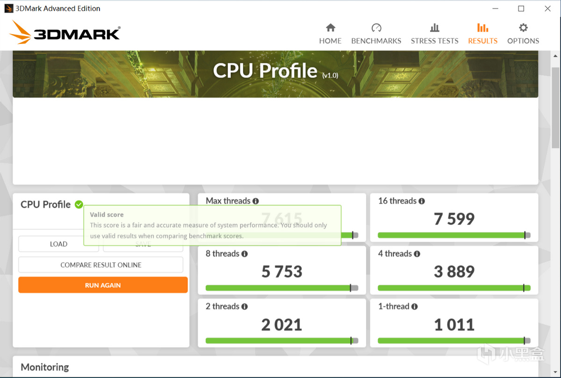Click the CPU Profile banner image
Viewport: 561px width, 378px height.
click(275, 74)
